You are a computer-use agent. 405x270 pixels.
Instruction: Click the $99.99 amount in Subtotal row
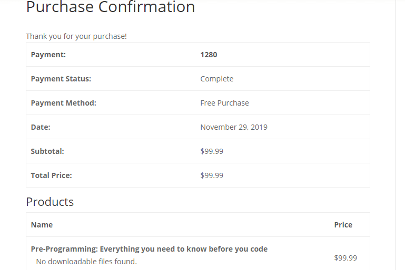click(x=212, y=151)
